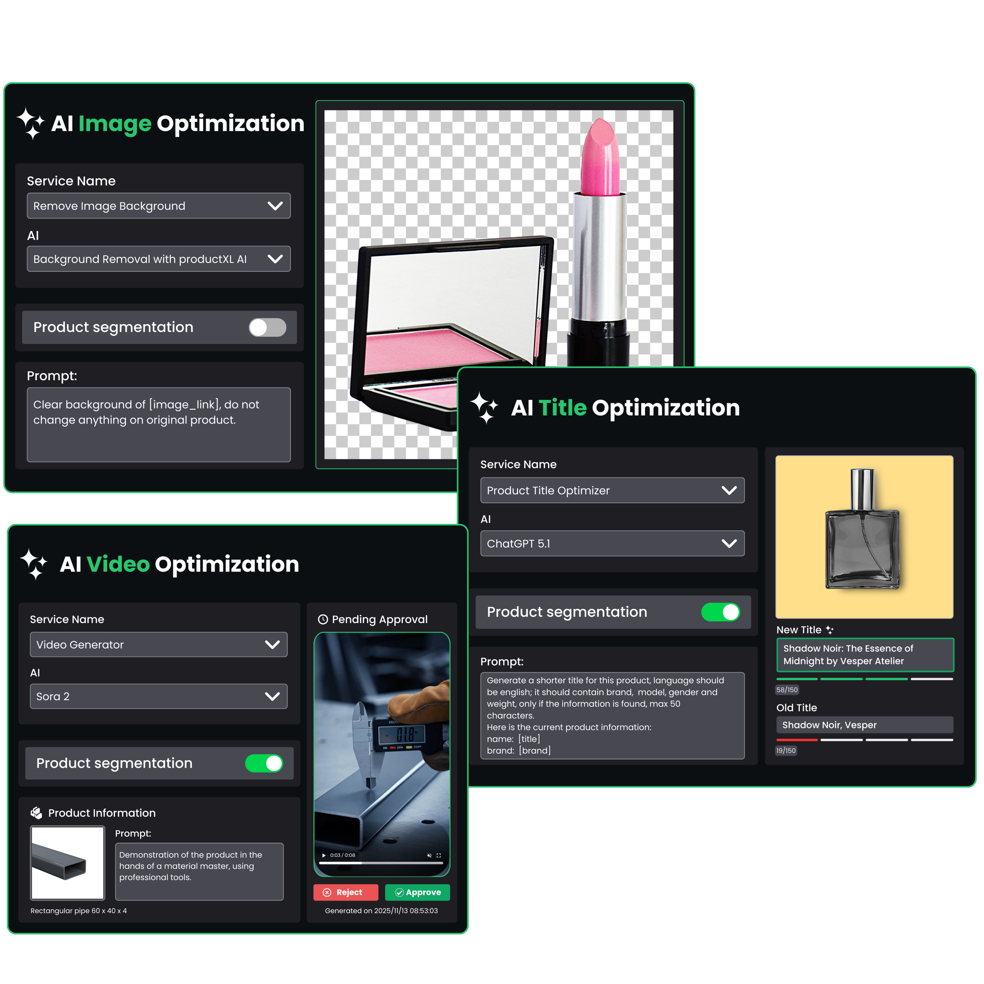This screenshot has height=984, width=984.
Task: Click the sparkle logo of AI Title Optimization
Action: (x=484, y=407)
